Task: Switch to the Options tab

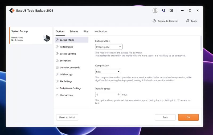Action: [60, 31]
